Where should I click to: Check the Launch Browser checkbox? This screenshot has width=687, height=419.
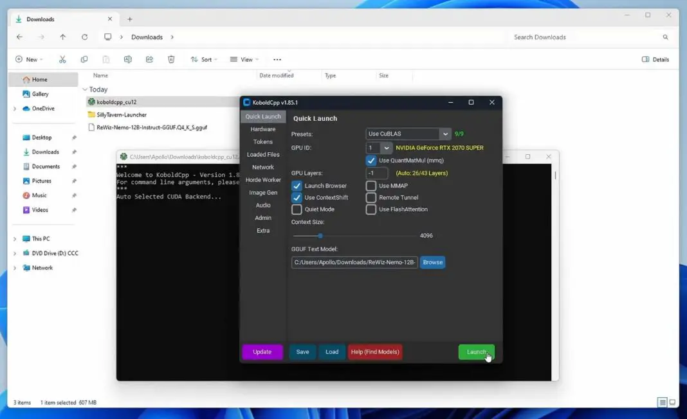(x=297, y=186)
